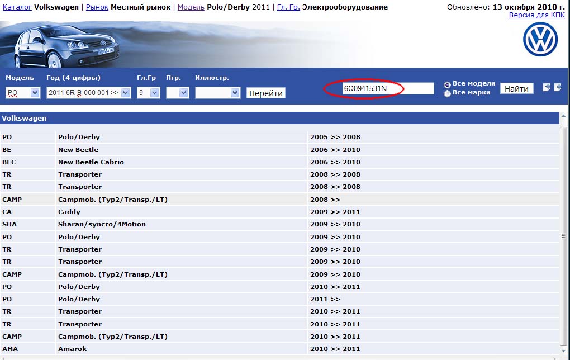Click the next page arrow icon
Viewport: 570px width, 360px height.
point(557,88)
